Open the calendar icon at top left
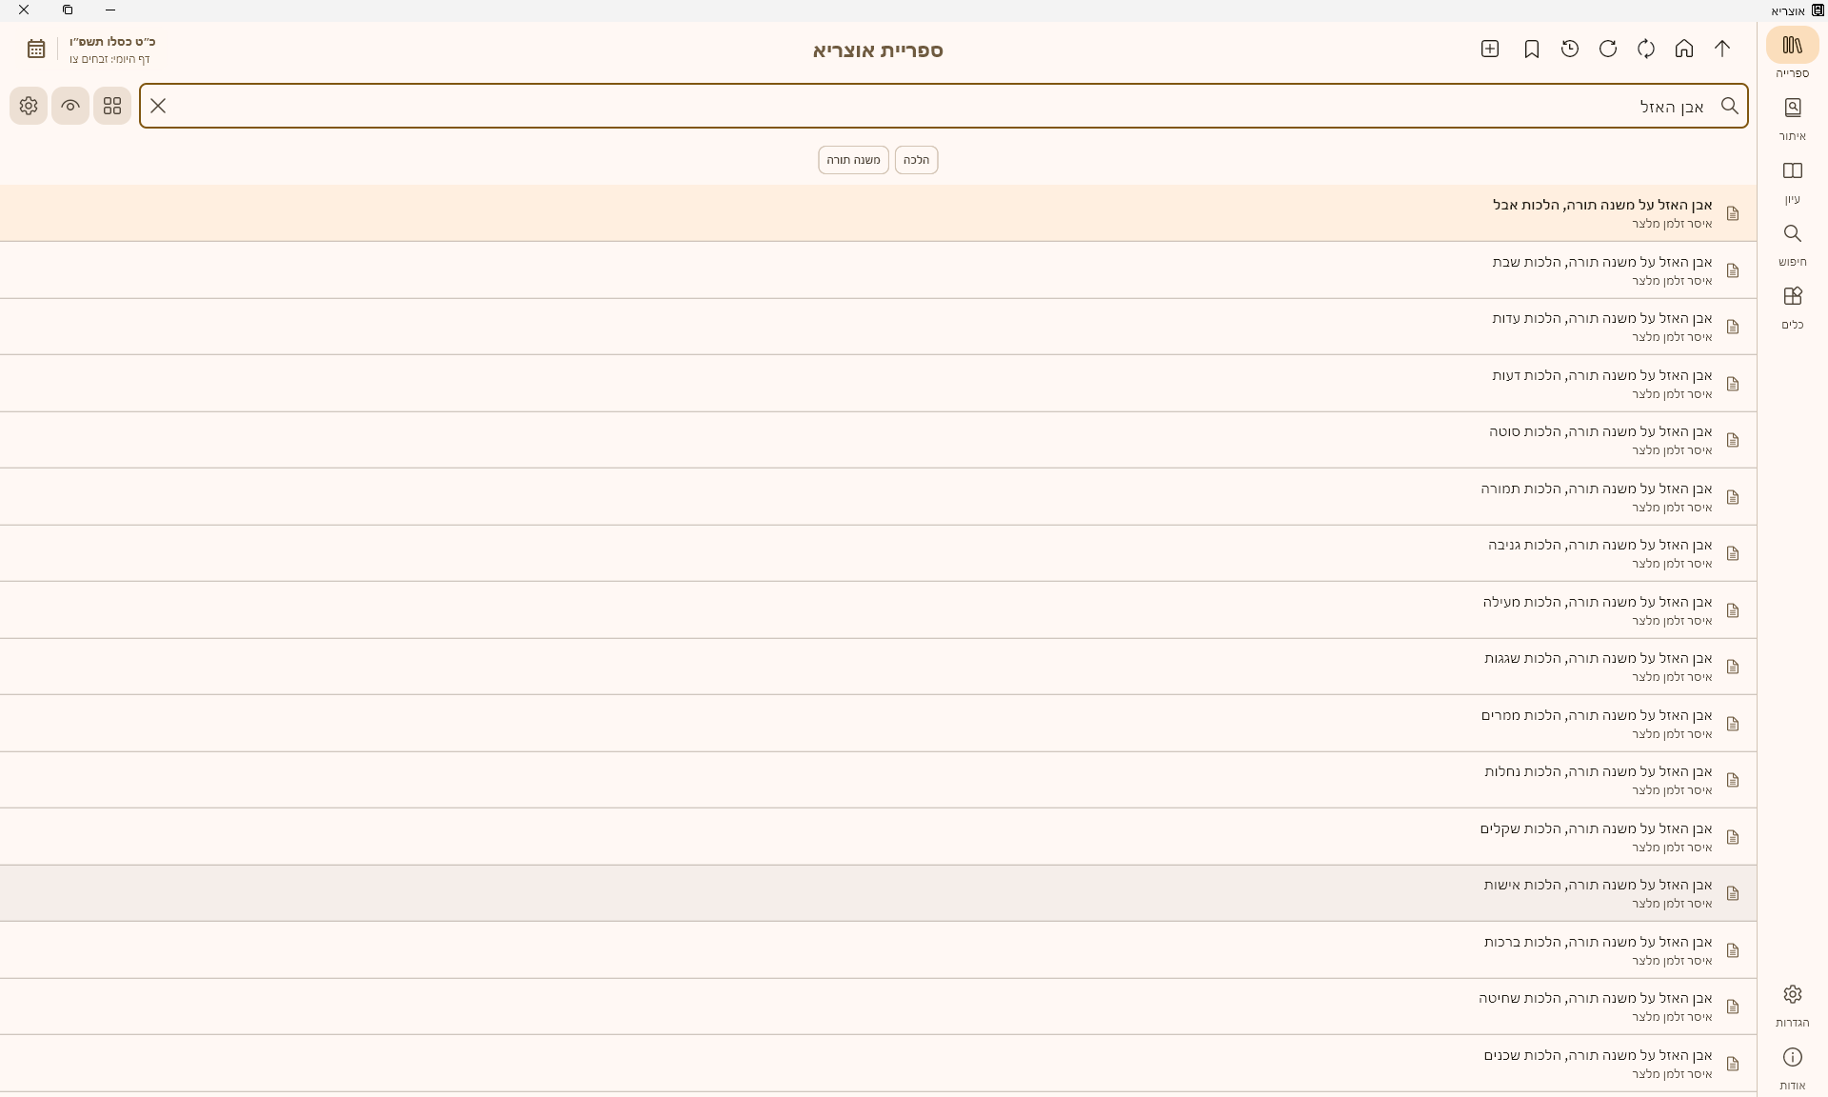Viewport: 1828px width, 1097px height. 36,49
